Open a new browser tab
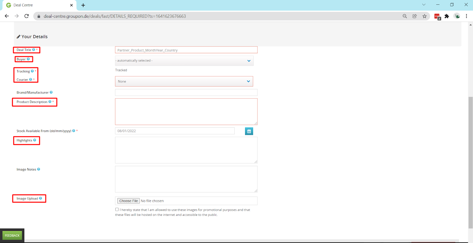 pyautogui.click(x=83, y=5)
